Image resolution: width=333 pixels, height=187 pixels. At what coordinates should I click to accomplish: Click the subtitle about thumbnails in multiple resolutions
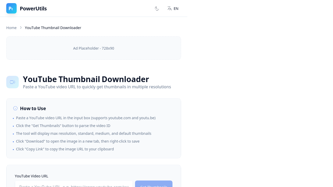click(97, 87)
